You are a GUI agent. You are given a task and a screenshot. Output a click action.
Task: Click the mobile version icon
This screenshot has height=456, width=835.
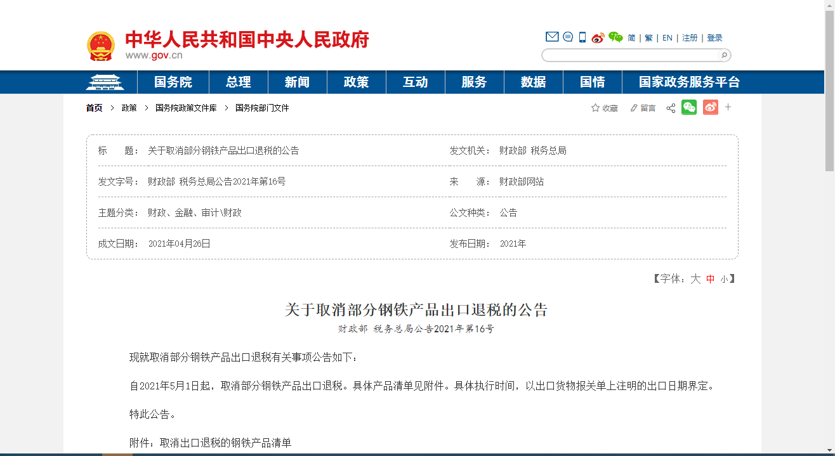pos(582,37)
